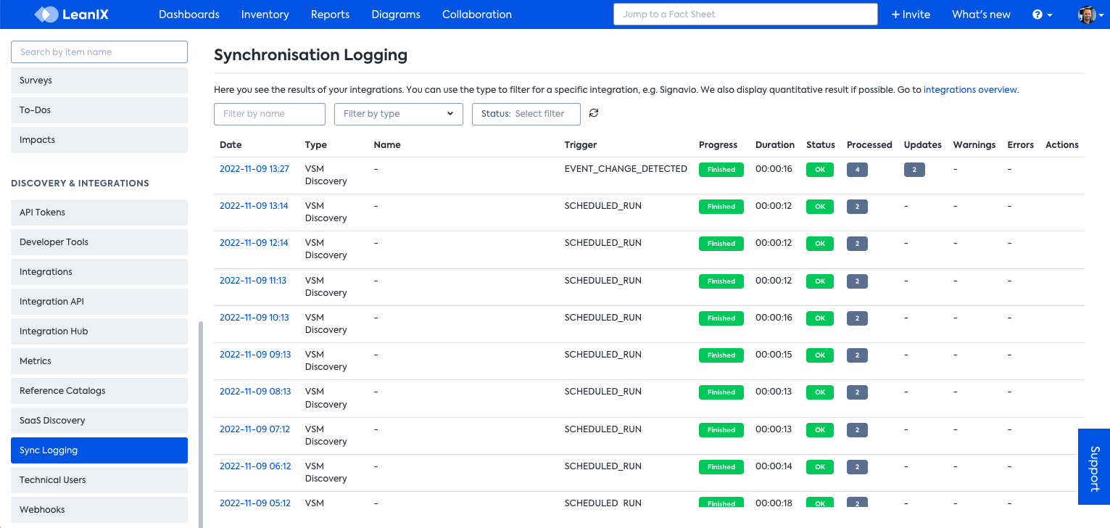
Task: Click the EVENT_CHANGE_DETECTED trigger cell
Action: [626, 169]
